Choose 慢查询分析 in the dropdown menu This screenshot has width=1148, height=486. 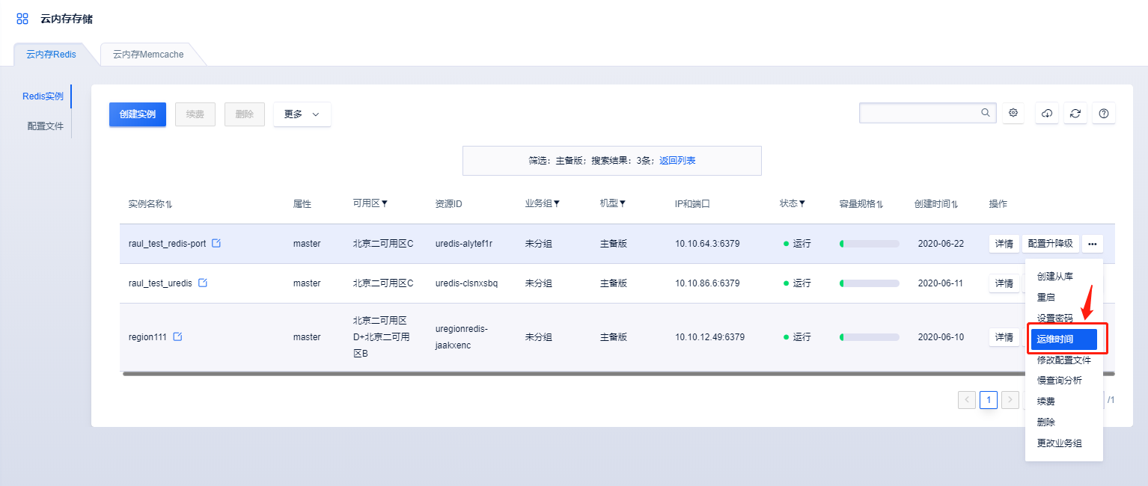[1059, 381]
